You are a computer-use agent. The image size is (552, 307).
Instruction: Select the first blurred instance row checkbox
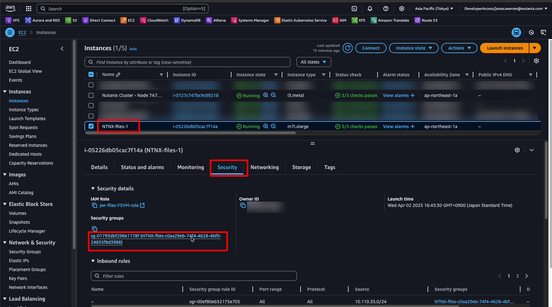click(x=91, y=85)
